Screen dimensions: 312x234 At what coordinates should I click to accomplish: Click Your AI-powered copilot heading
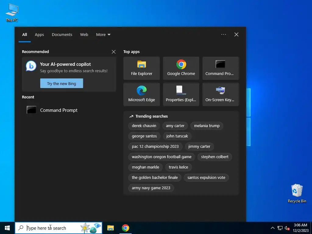click(65, 64)
